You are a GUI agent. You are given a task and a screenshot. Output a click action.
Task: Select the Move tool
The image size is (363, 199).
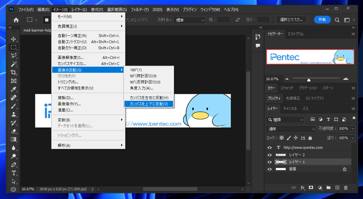pos(14,39)
